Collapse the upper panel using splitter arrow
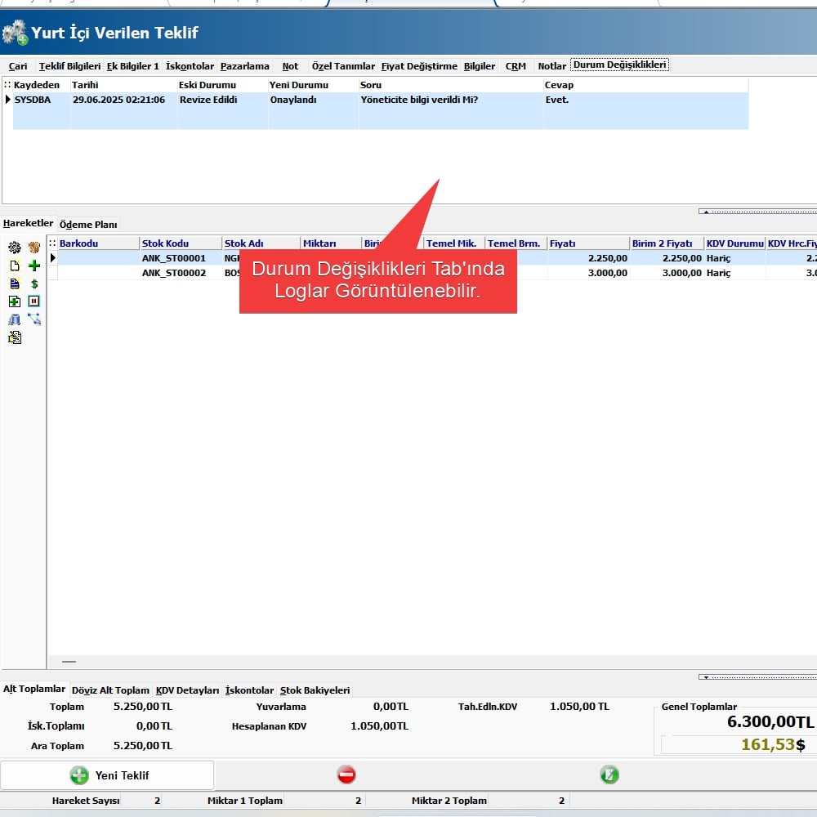The image size is (817, 817). click(757, 212)
